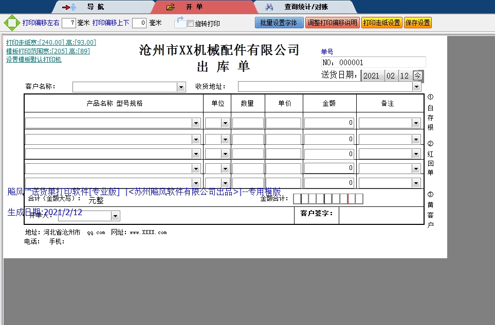Expand the 开单人 dropdown
The width and height of the screenshot is (495, 325).
(115, 216)
